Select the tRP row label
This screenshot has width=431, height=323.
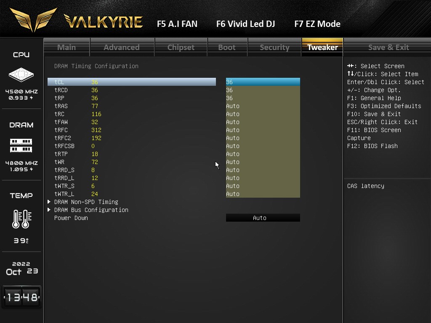pos(59,98)
